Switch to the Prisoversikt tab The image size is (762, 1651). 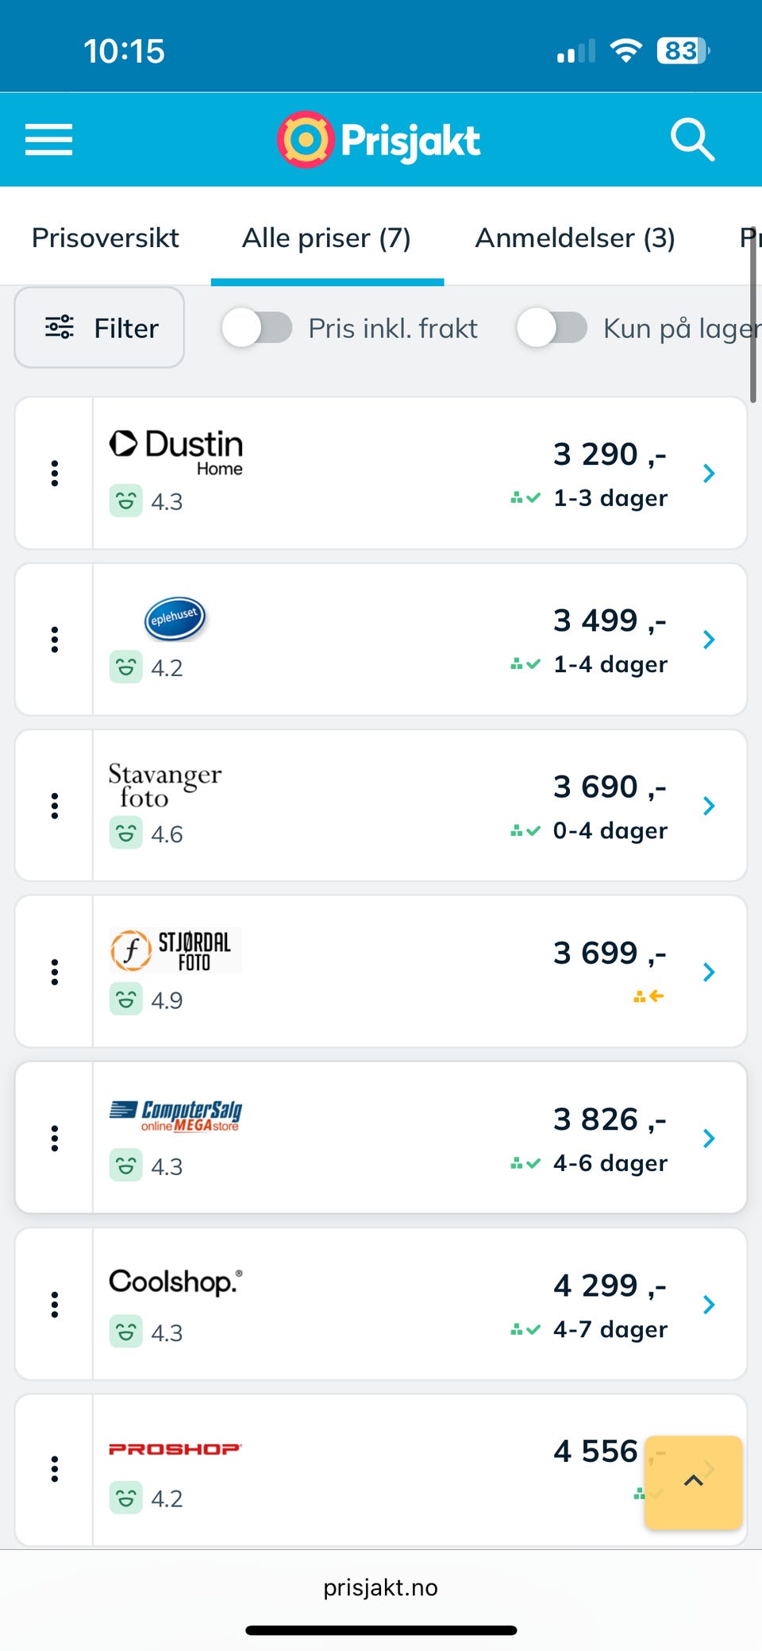106,238
